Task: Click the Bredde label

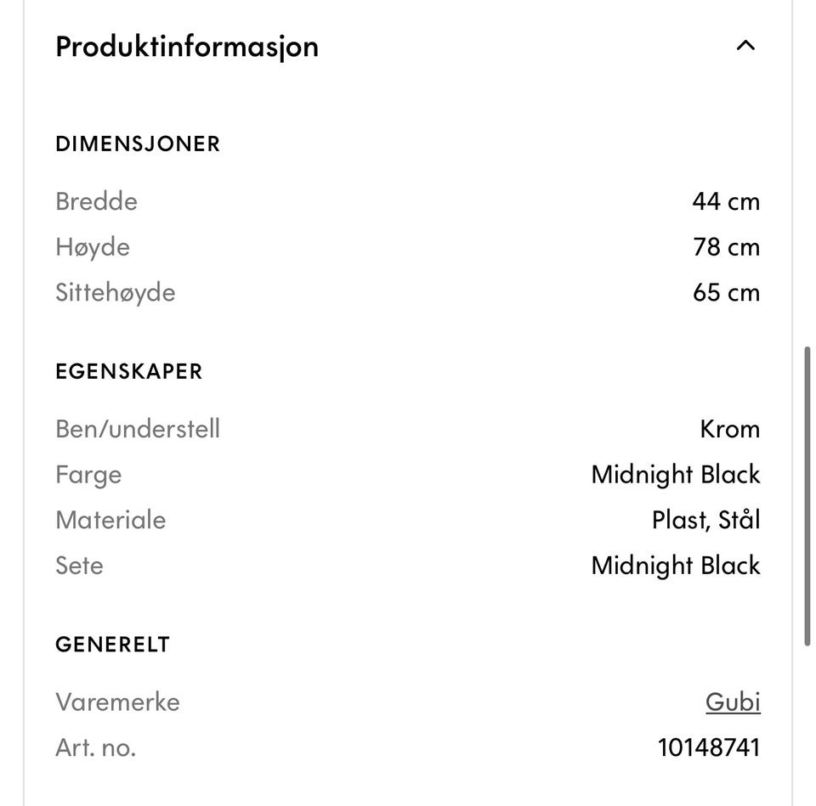Action: (96, 201)
